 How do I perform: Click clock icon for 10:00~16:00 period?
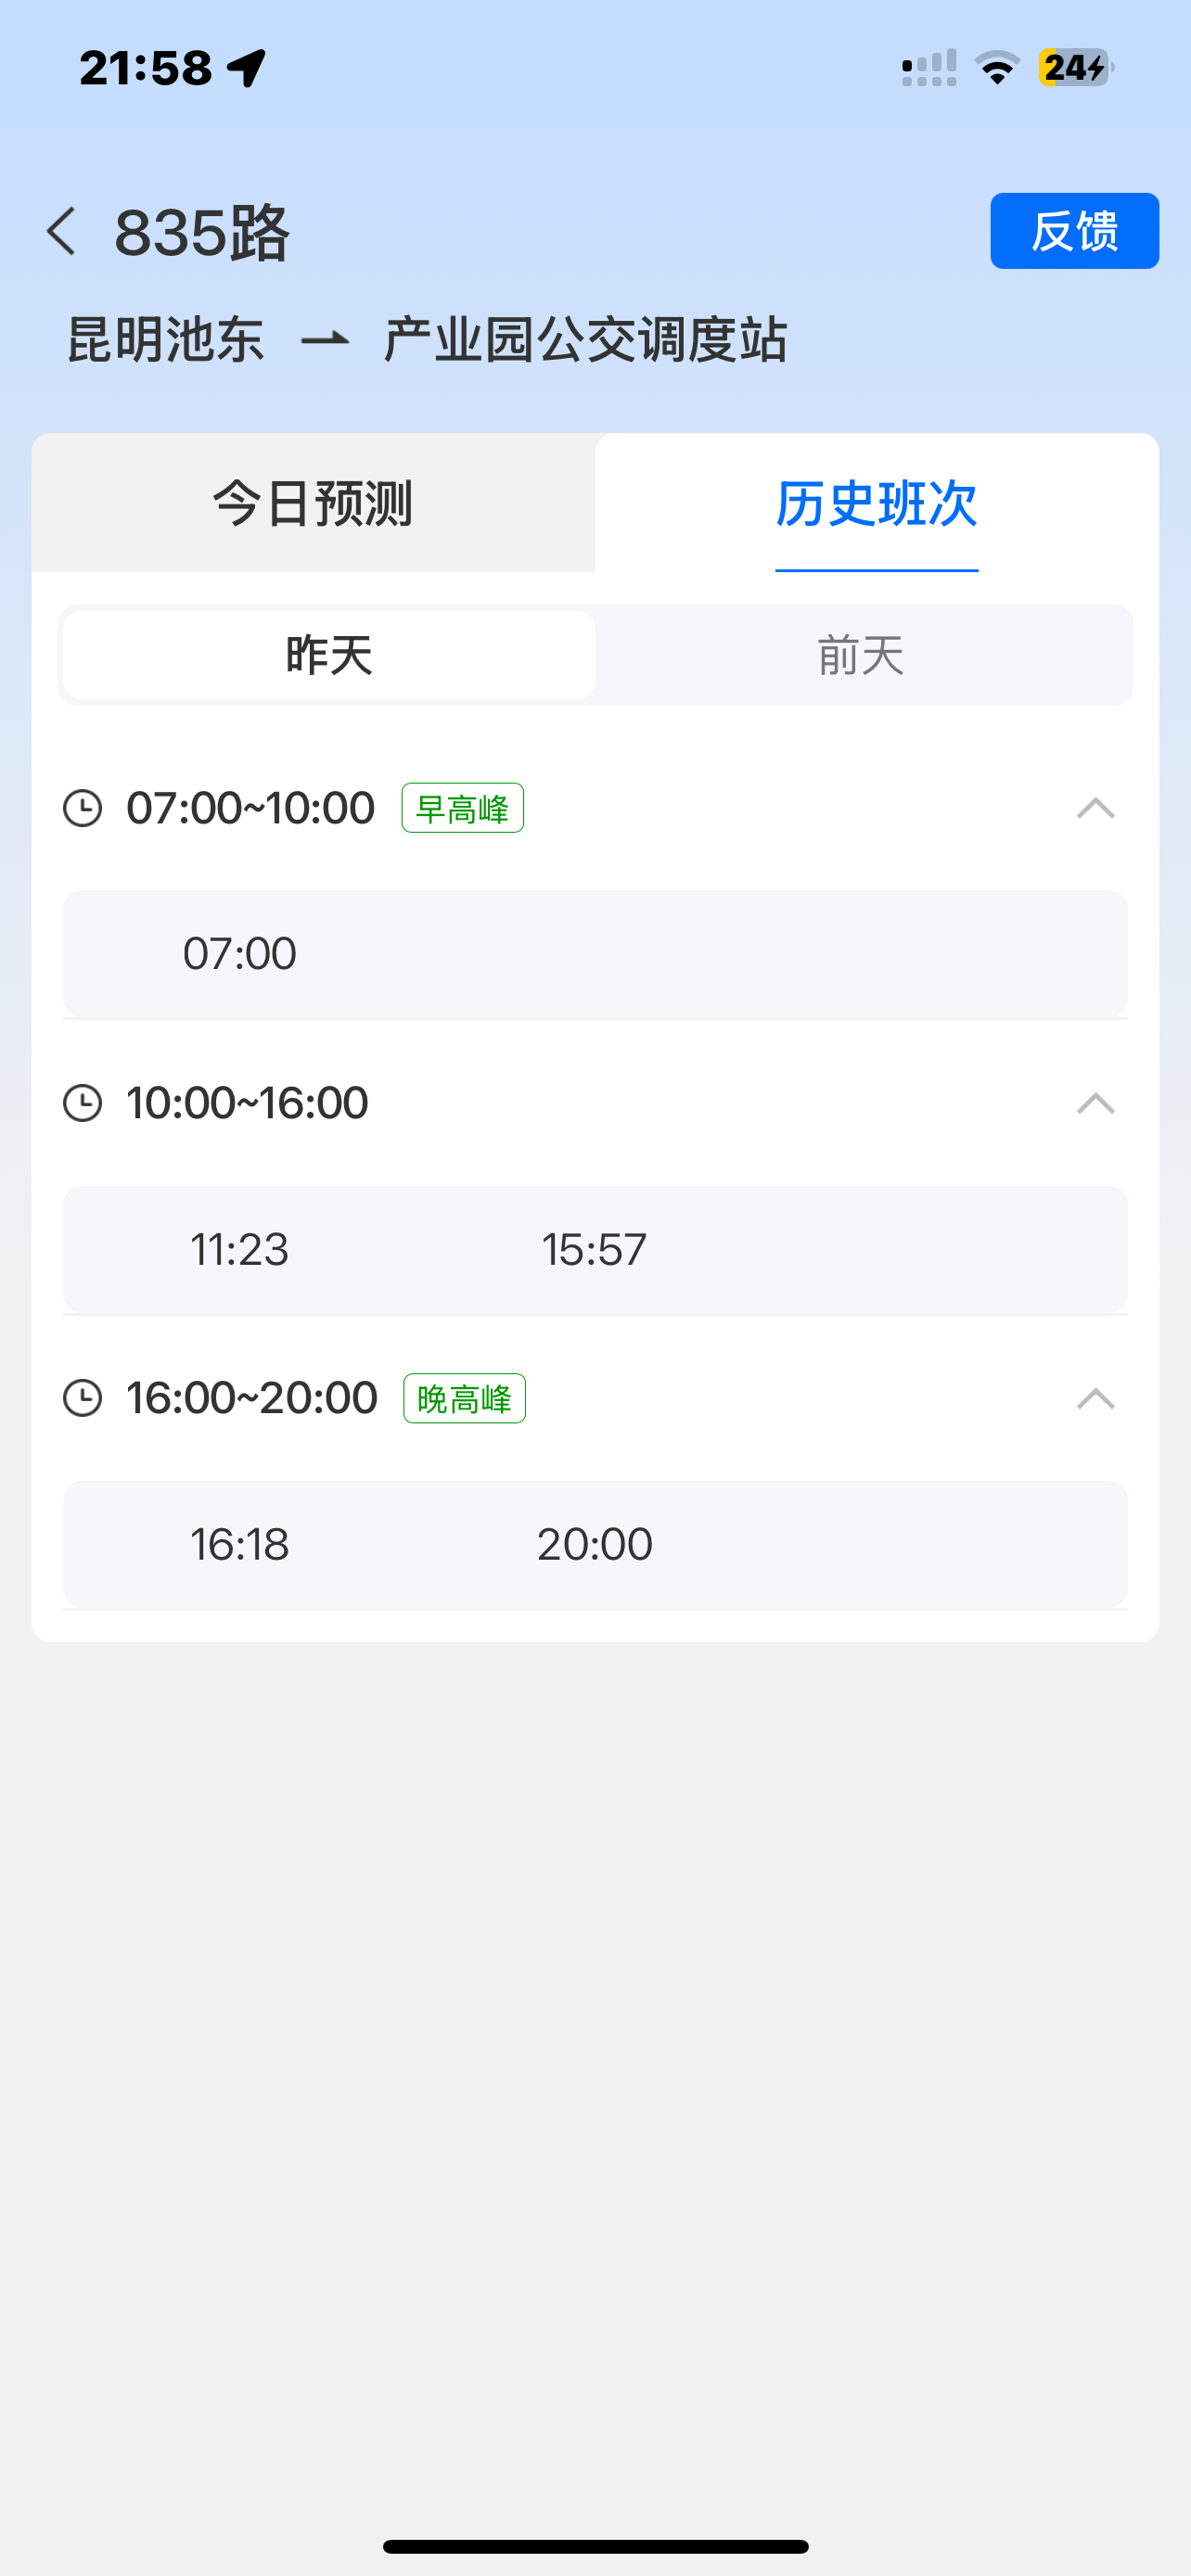(x=82, y=1103)
